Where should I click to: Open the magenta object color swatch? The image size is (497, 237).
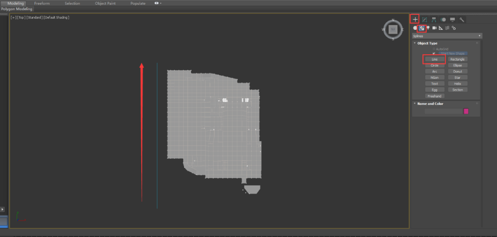(x=466, y=111)
